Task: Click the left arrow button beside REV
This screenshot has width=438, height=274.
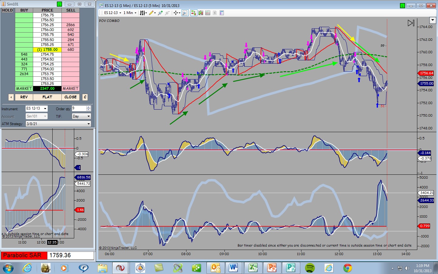Action: (x=11, y=97)
